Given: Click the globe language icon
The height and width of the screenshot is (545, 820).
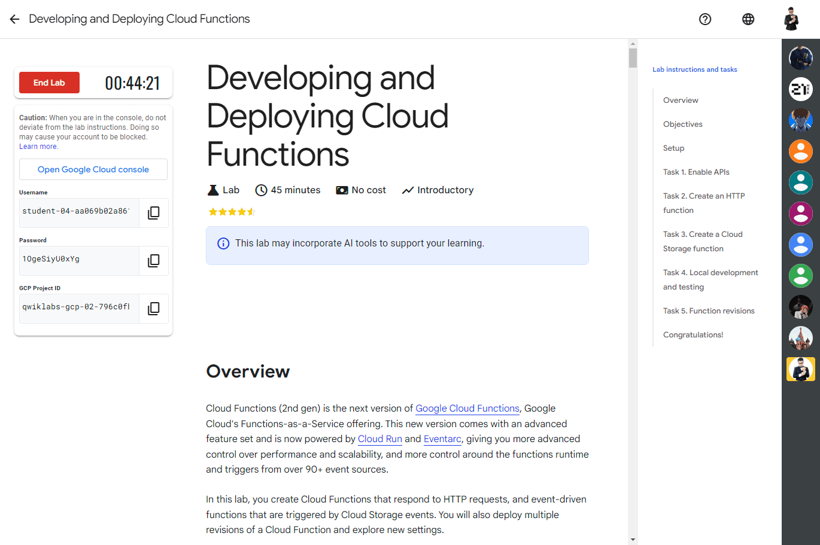Looking at the screenshot, I should (x=748, y=19).
